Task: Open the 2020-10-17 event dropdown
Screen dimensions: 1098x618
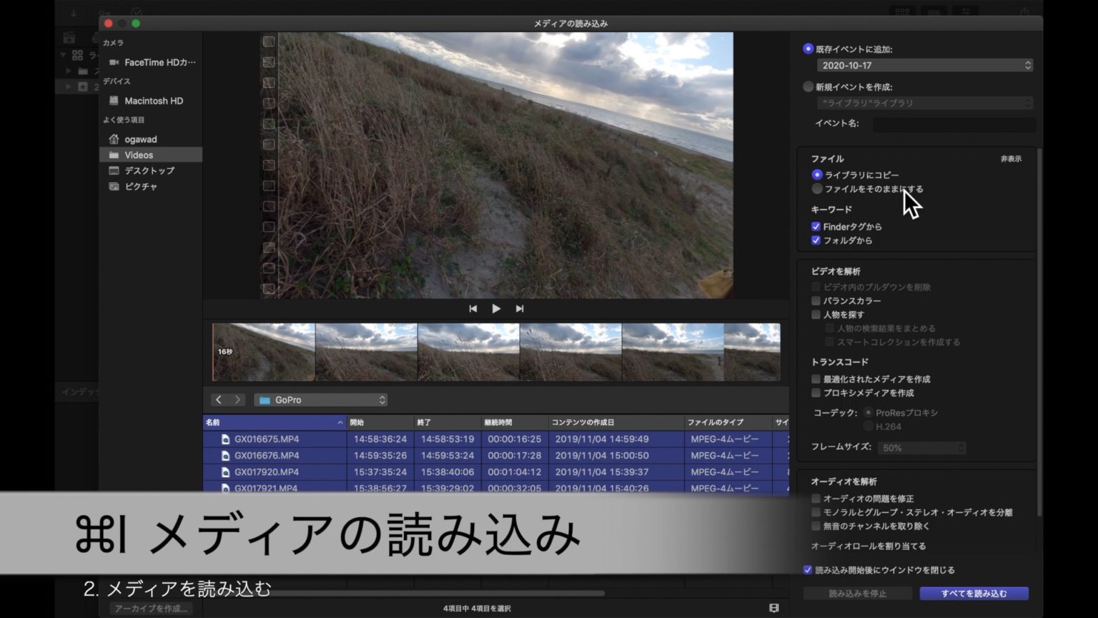Action: click(924, 65)
